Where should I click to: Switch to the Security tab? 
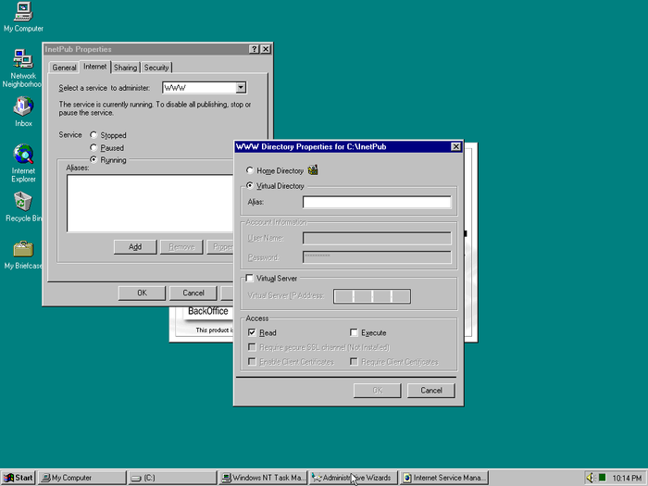click(156, 68)
